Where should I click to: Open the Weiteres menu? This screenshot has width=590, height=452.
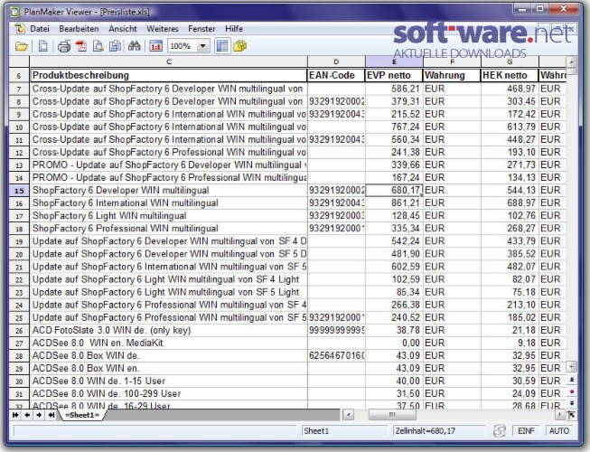point(162,29)
